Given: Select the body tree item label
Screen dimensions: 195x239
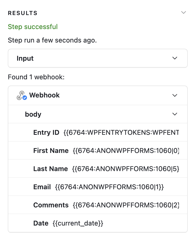Looking at the screenshot, I should [x=33, y=114].
